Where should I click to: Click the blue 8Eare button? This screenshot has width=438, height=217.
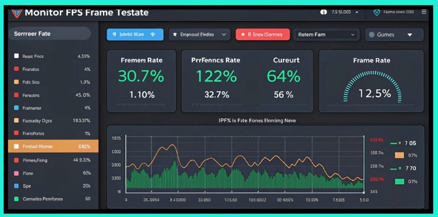[x=135, y=35]
